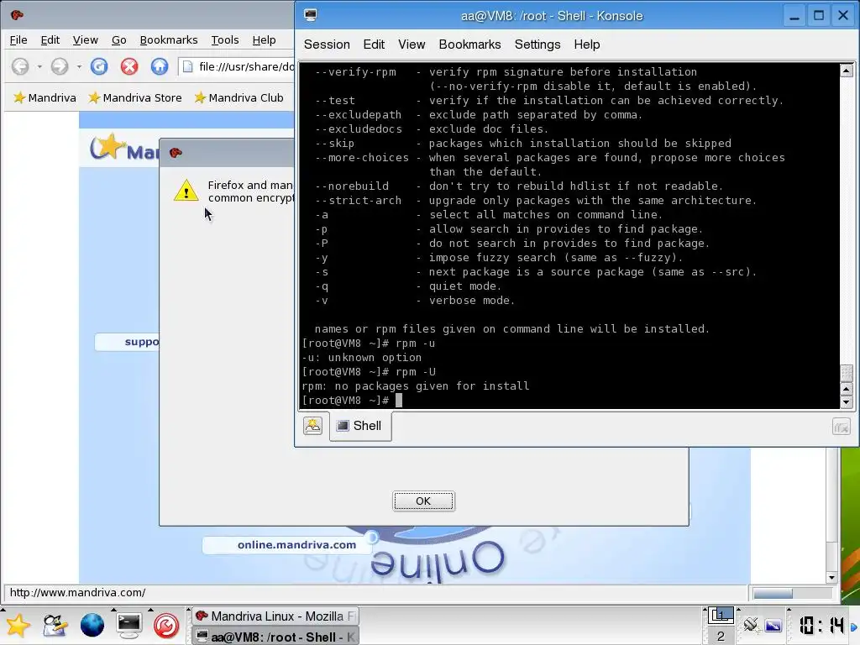
Task: Click the '--strict-arch' option text
Action: 358,200
